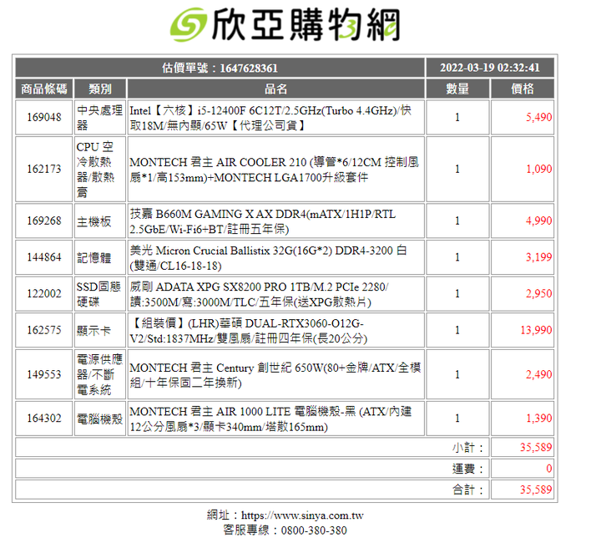Click the 小計 amount 35,589

tap(536, 448)
